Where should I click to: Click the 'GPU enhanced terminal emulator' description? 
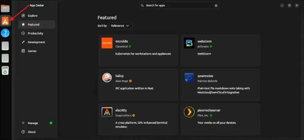[141, 125]
